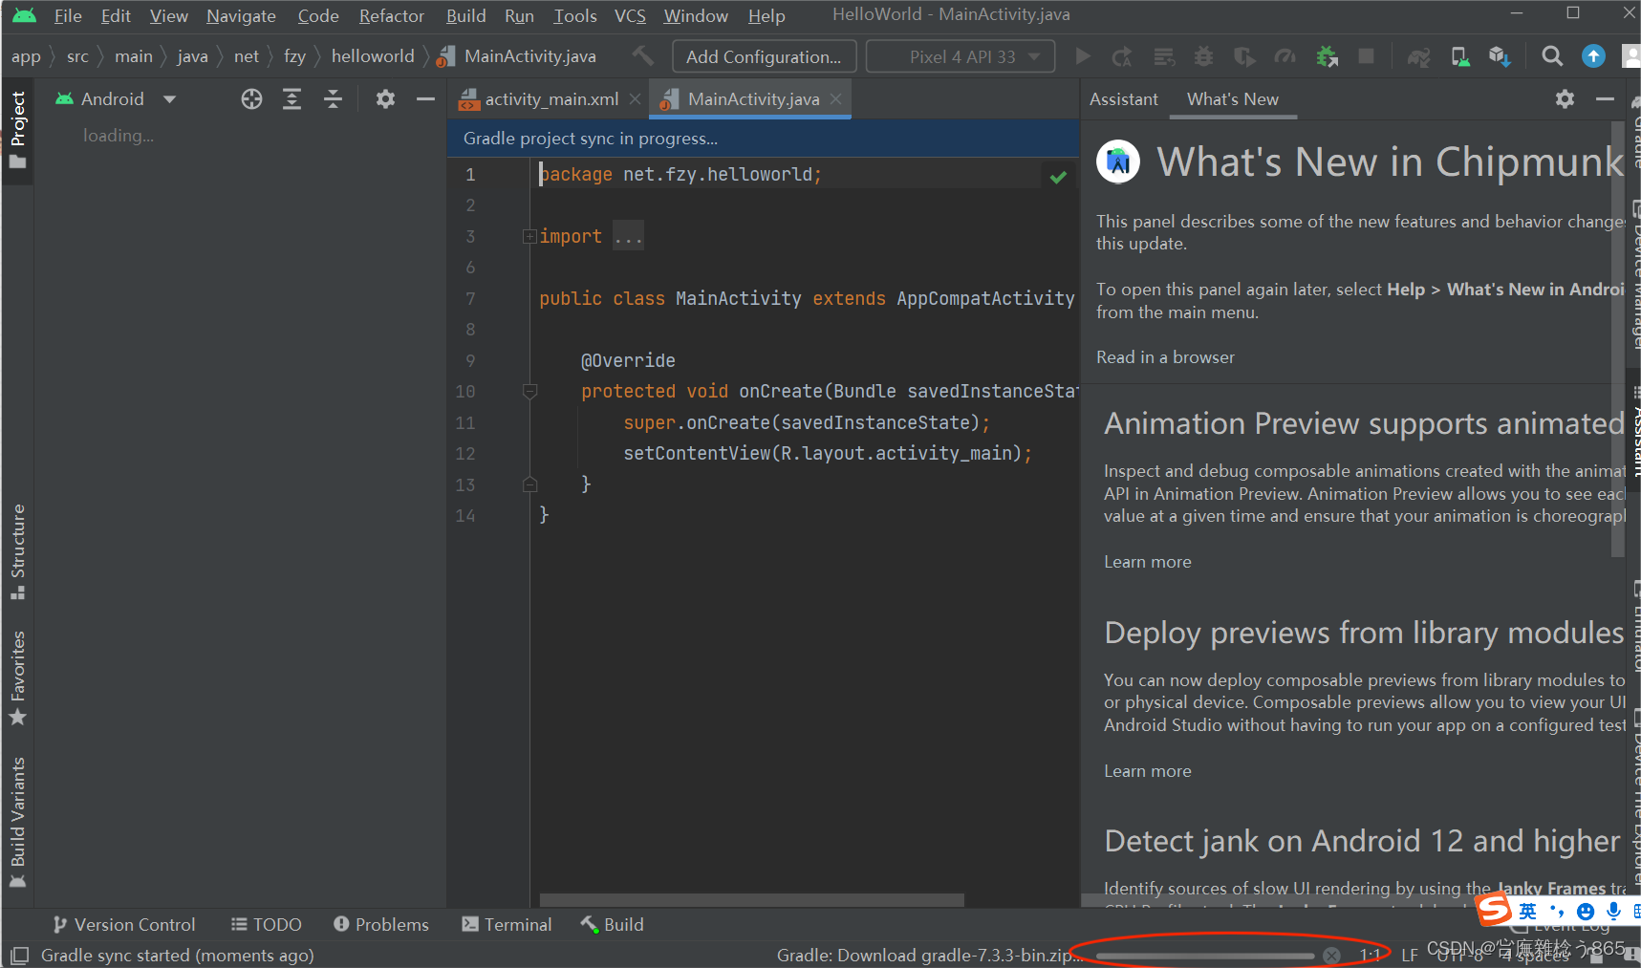1641x968 pixels.
Task: Open the VCS menu
Action: (630, 15)
